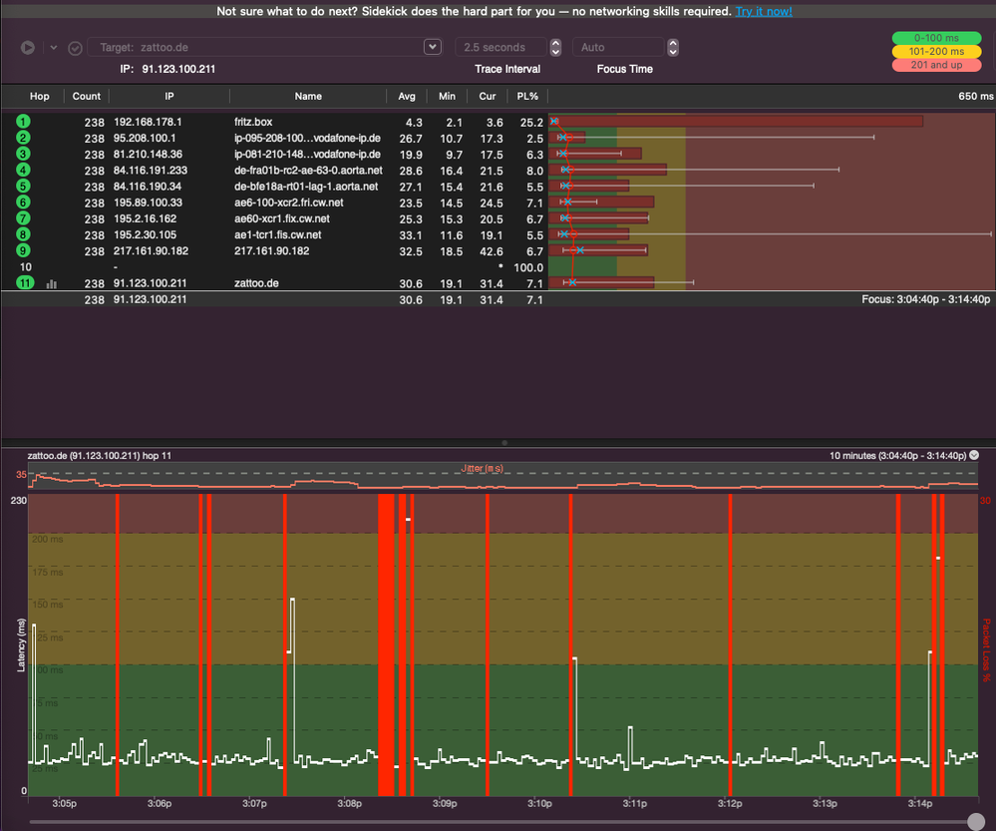Viewport: 996px width, 831px height.
Task: Adjust the Trace Interval stepper arrows
Action: (554, 47)
